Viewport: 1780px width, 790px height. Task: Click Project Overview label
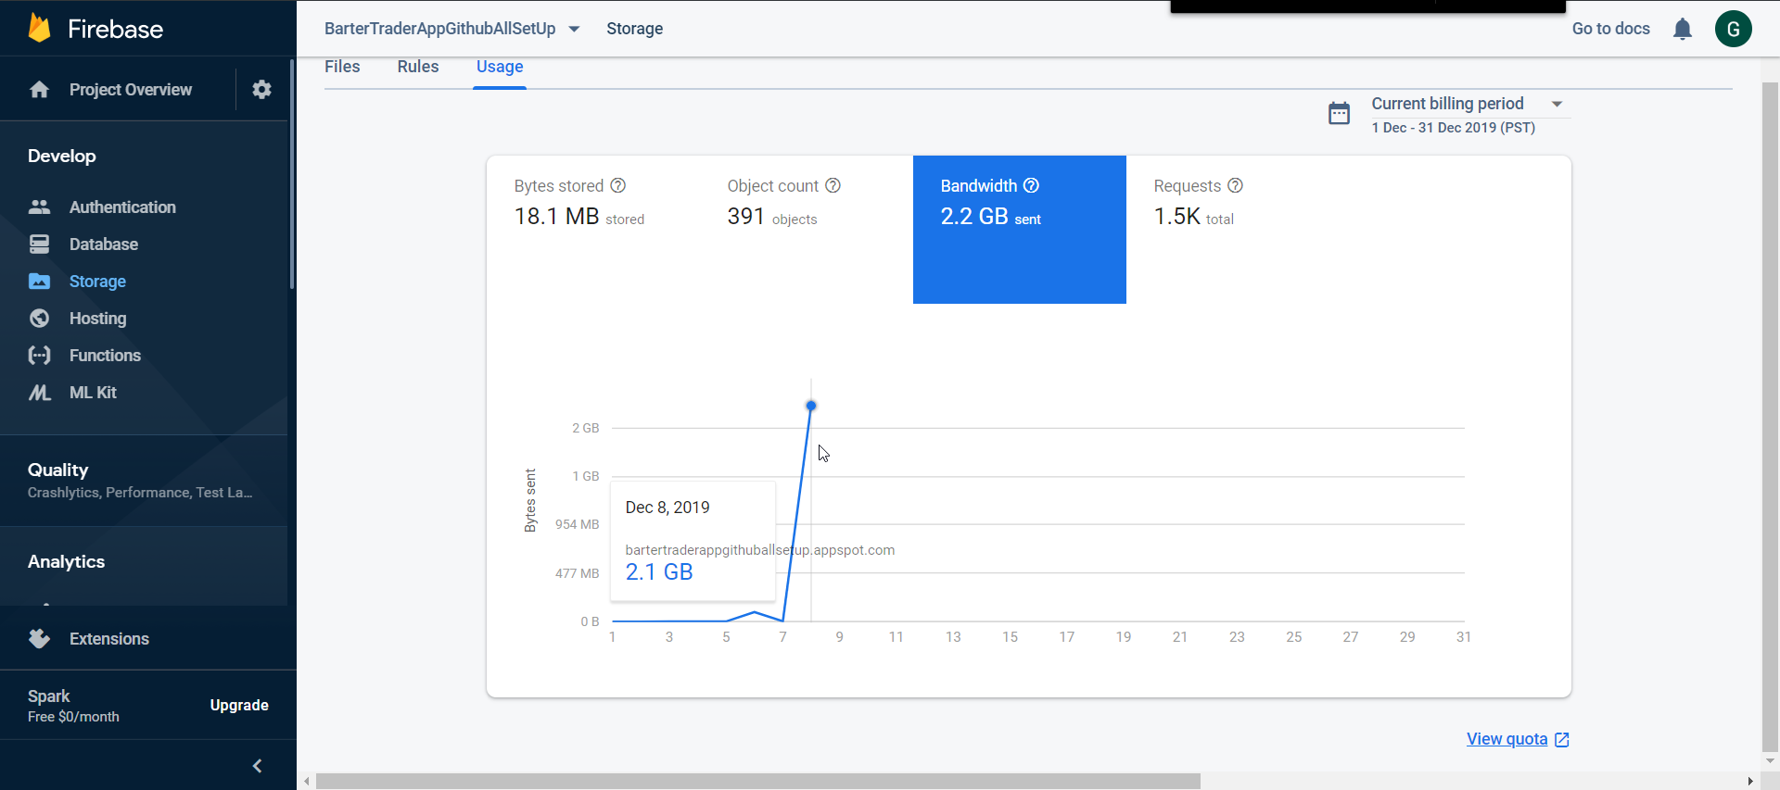pyautogui.click(x=131, y=90)
